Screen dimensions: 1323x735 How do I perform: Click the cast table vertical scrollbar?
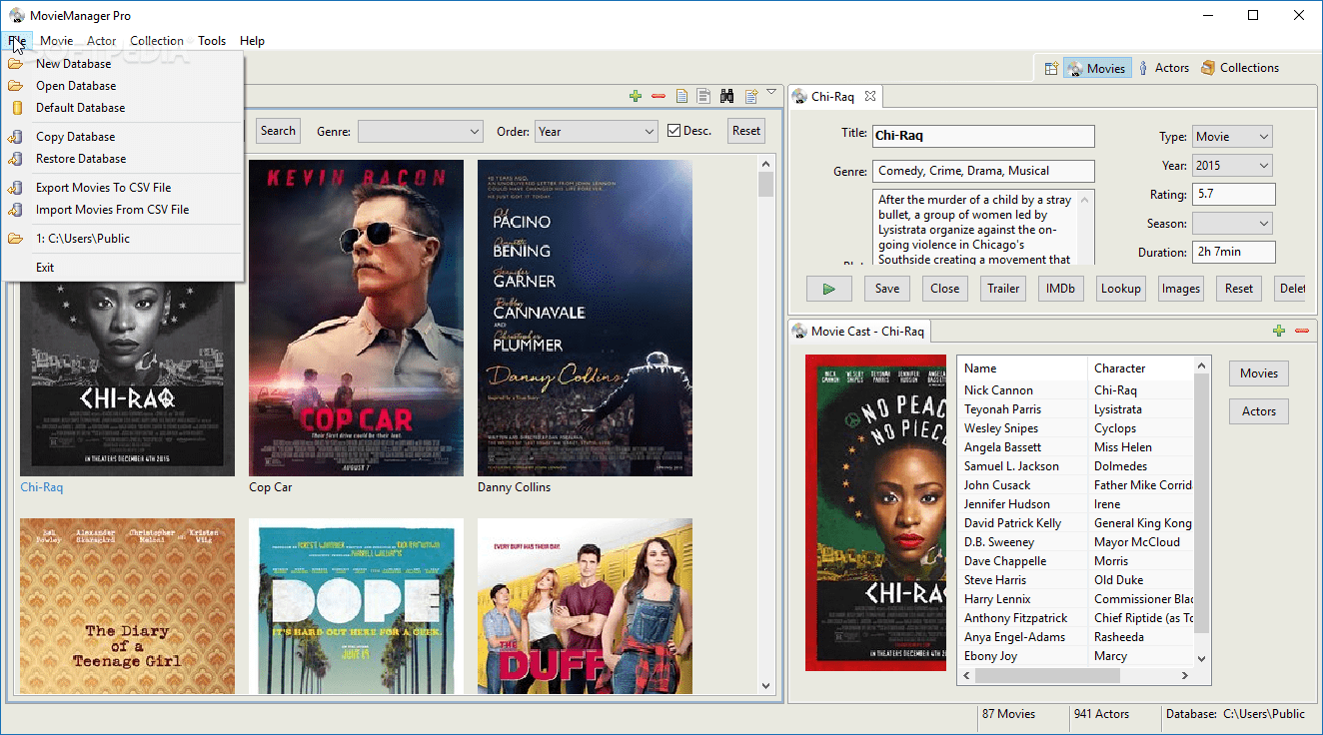tap(1202, 512)
